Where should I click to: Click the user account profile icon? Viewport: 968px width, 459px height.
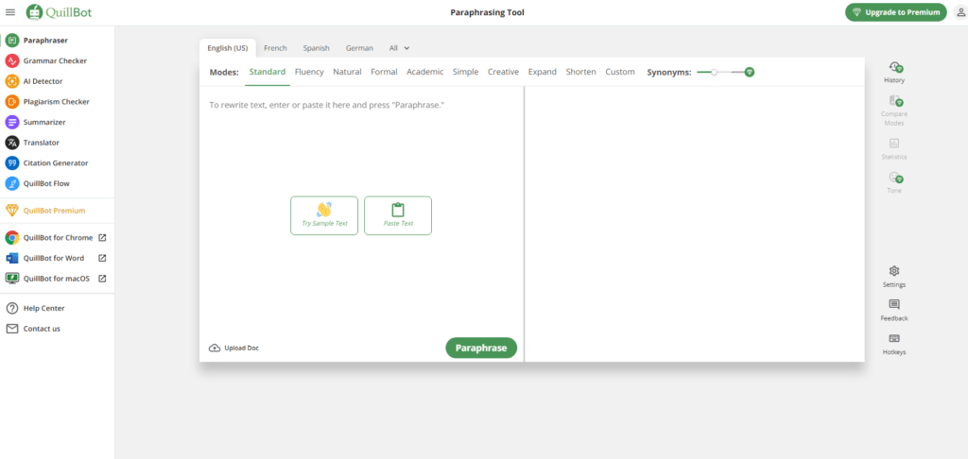coord(960,12)
